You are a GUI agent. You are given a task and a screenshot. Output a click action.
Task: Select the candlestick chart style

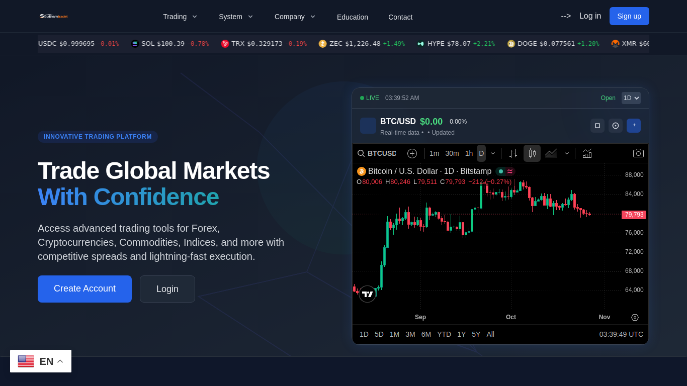pos(532,153)
